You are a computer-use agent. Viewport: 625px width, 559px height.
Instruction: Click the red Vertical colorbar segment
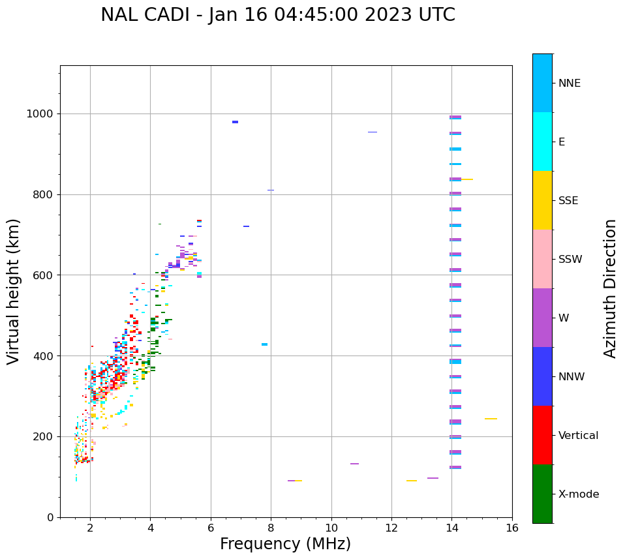542,435
